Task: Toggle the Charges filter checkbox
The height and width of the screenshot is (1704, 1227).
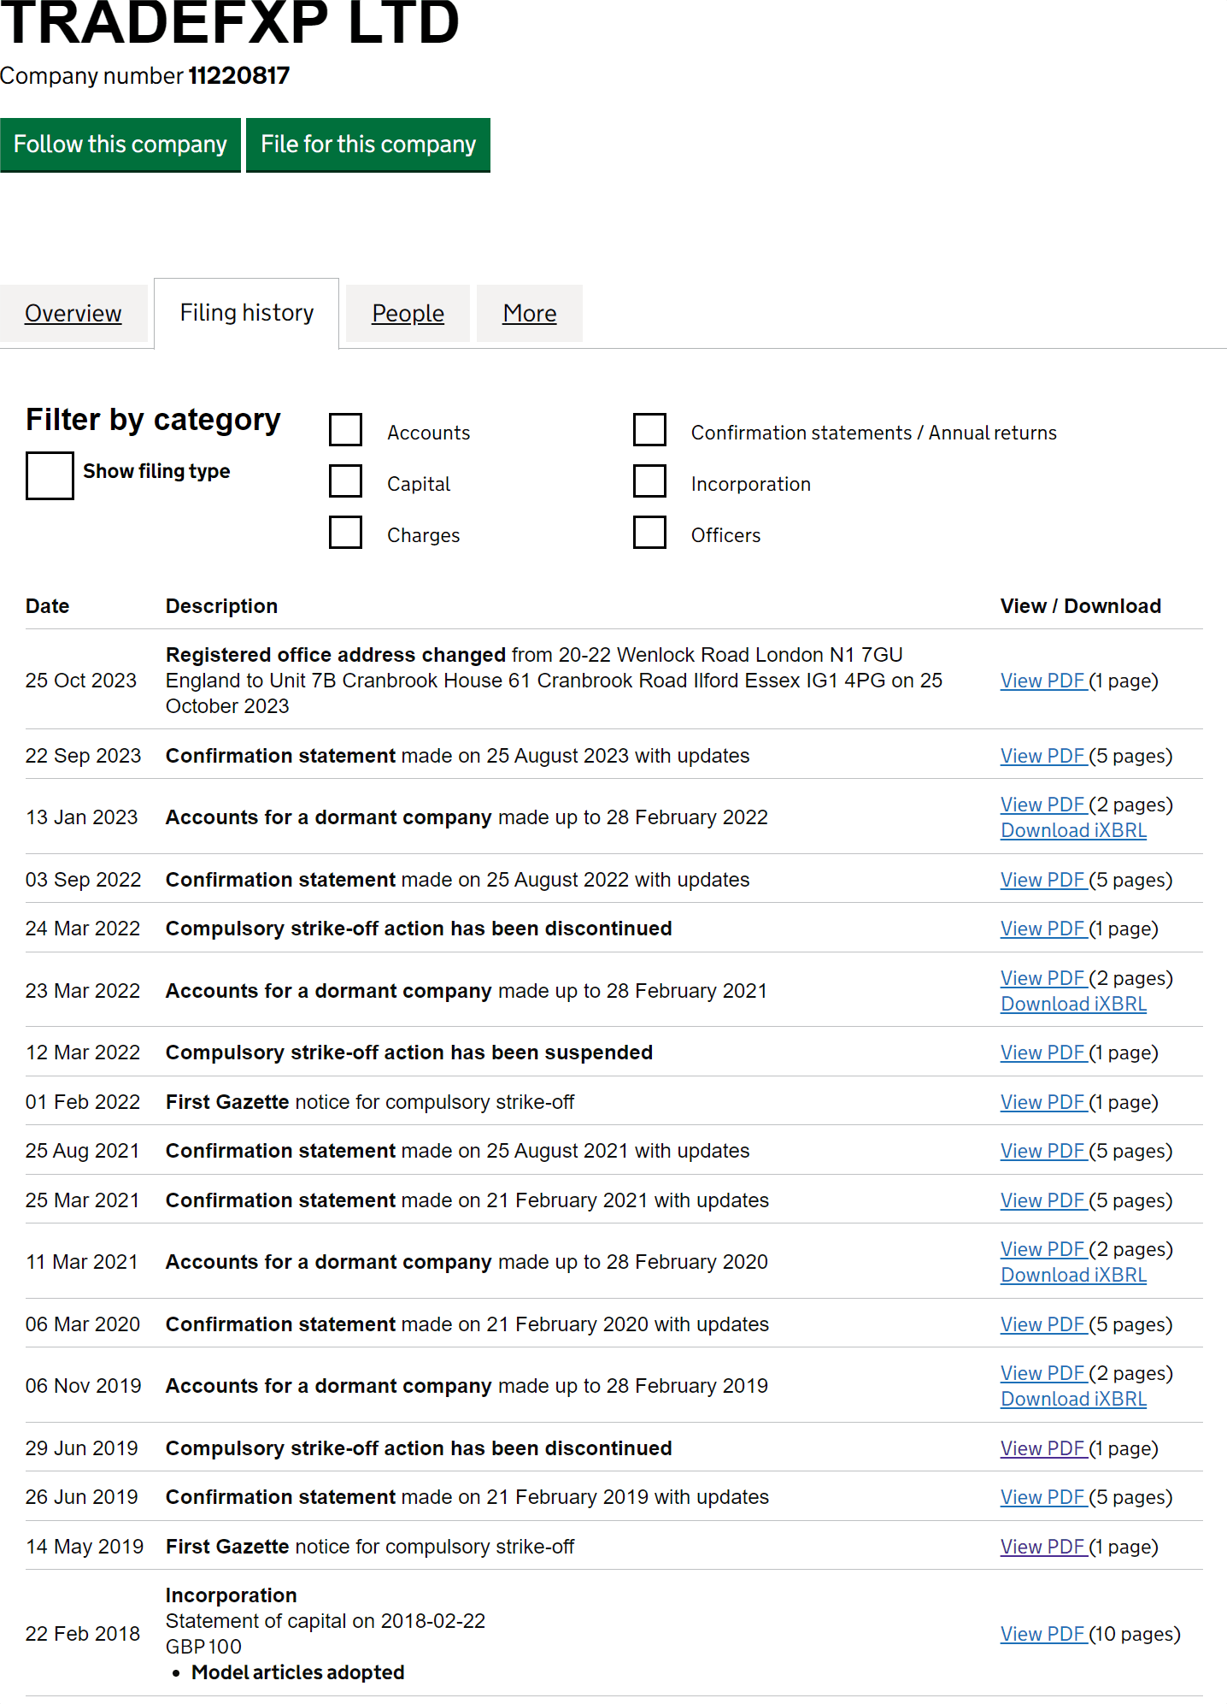Action: pyautogui.click(x=345, y=533)
